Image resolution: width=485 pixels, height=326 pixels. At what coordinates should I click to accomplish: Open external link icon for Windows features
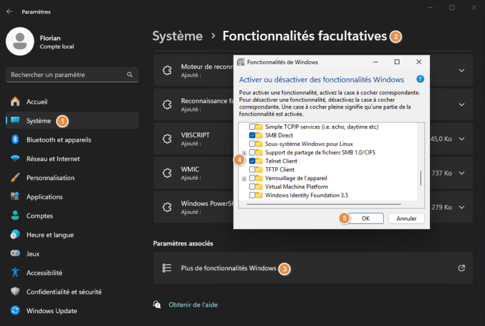pyautogui.click(x=461, y=268)
